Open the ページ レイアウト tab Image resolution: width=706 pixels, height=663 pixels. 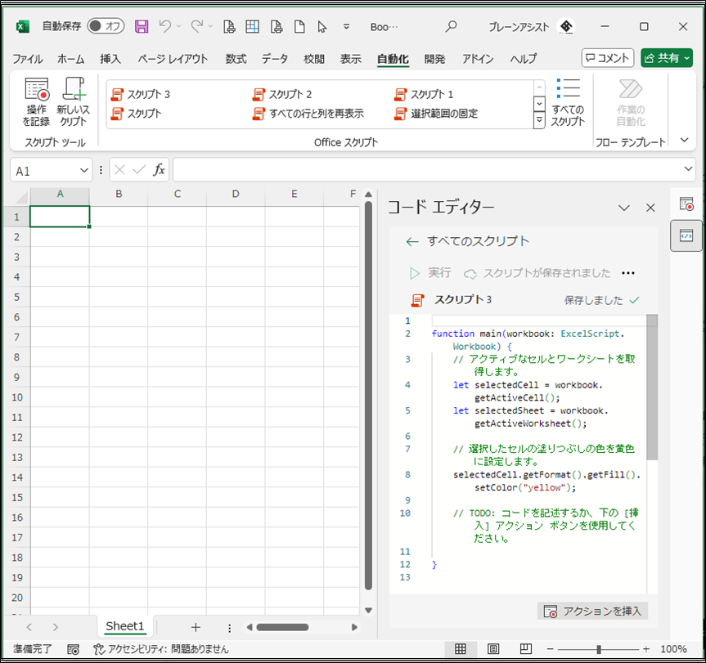[x=173, y=59]
